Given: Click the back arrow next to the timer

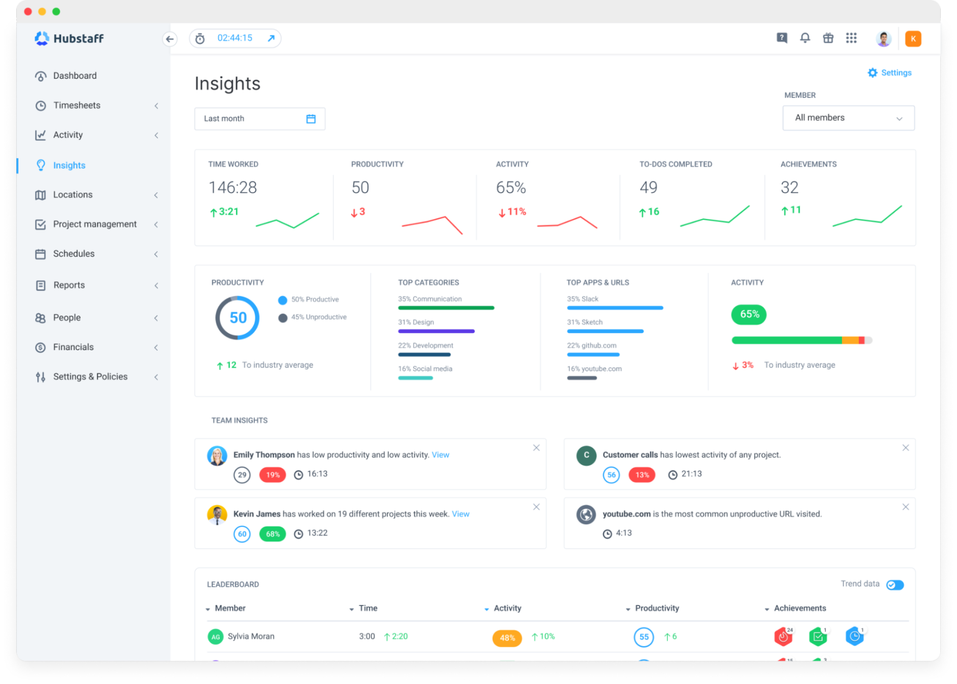Looking at the screenshot, I should [170, 38].
